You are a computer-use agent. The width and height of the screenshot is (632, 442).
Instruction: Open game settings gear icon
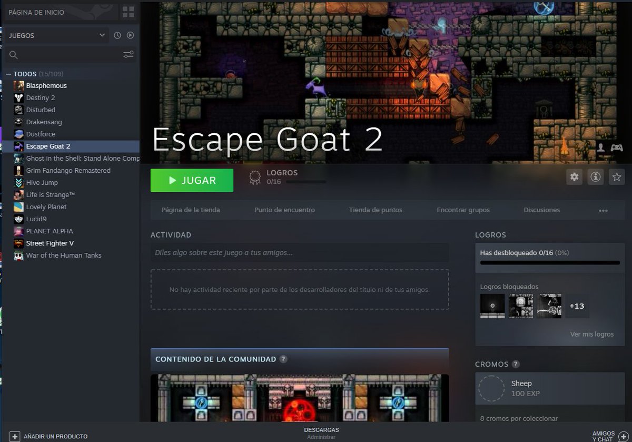point(575,177)
